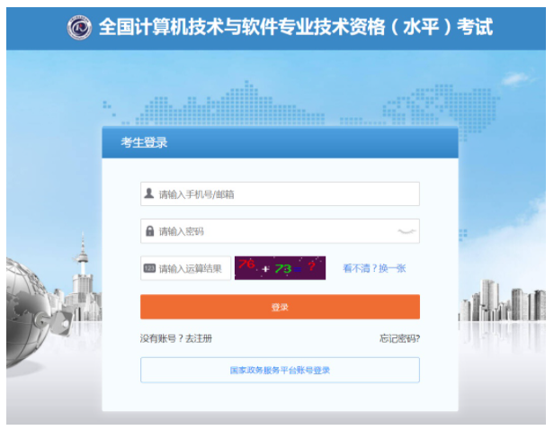Image resolution: width=554 pixels, height=430 pixels.
Task: Click the padlock icon in password field
Action: click(150, 231)
